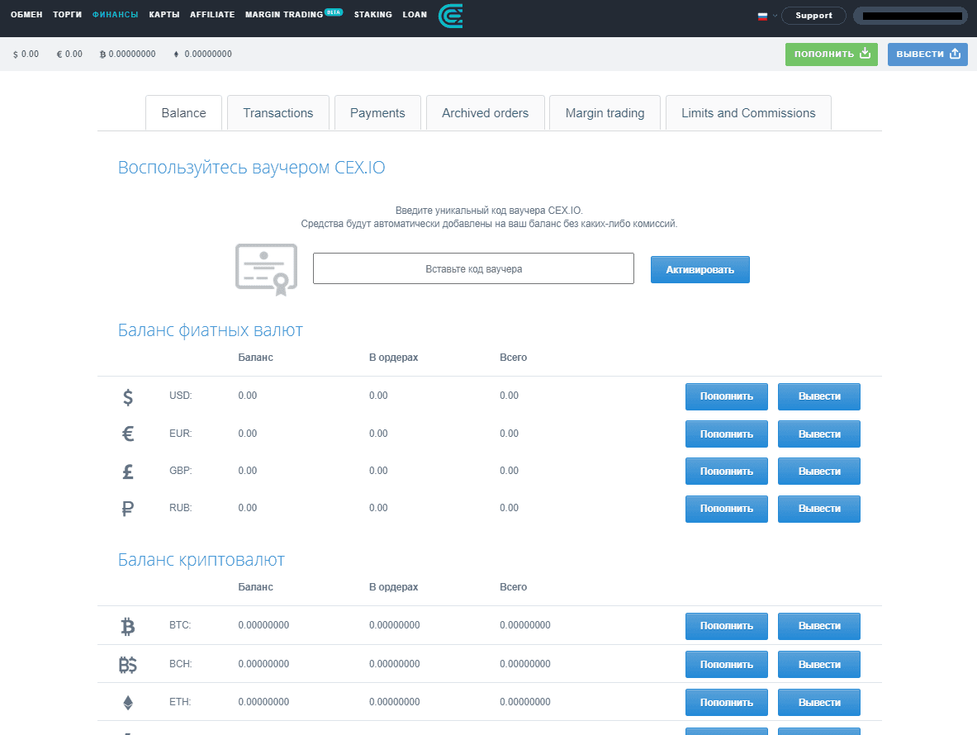
Task: Click the 'RUB:' label
Action: coord(181,508)
